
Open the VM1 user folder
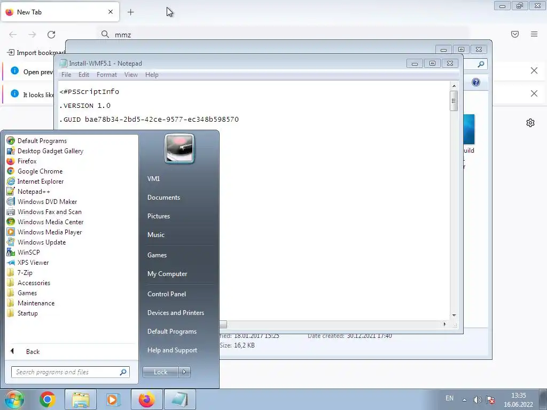(x=153, y=178)
